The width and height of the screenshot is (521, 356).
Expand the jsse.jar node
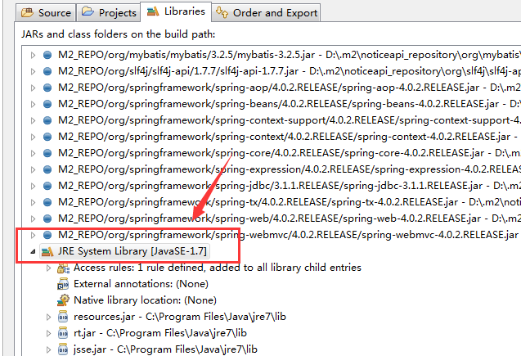click(48, 349)
